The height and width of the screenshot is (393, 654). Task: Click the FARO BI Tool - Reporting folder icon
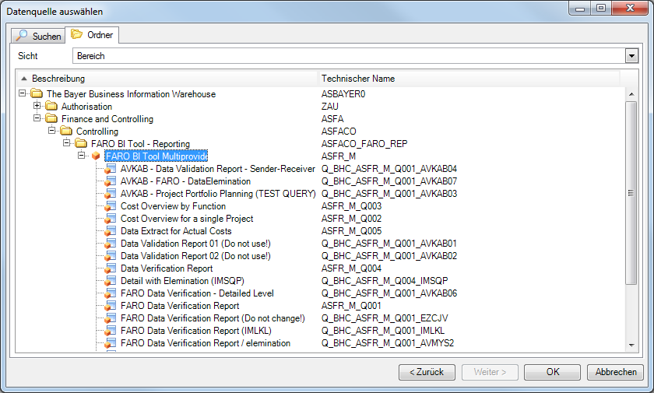coord(81,143)
